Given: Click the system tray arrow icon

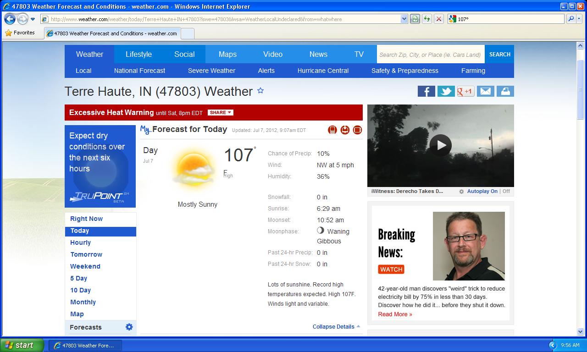Looking at the screenshot, I should click(552, 345).
